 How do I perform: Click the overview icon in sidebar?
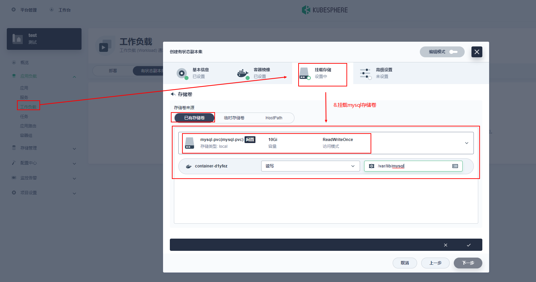(14, 62)
